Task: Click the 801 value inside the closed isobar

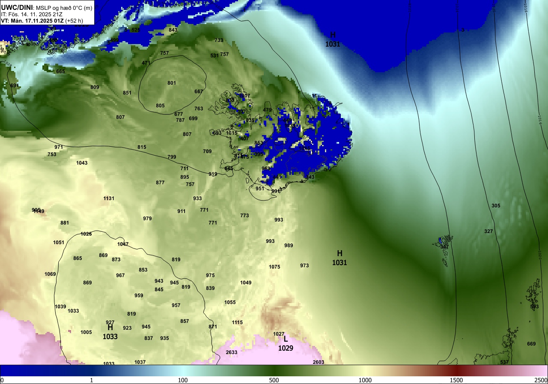Action: coord(172,83)
